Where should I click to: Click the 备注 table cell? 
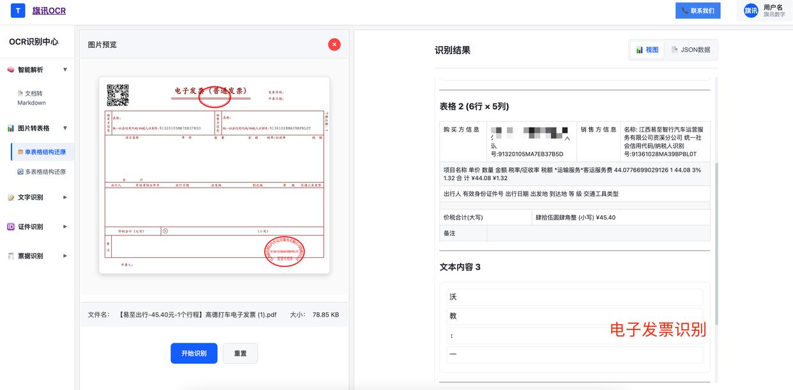point(464,234)
